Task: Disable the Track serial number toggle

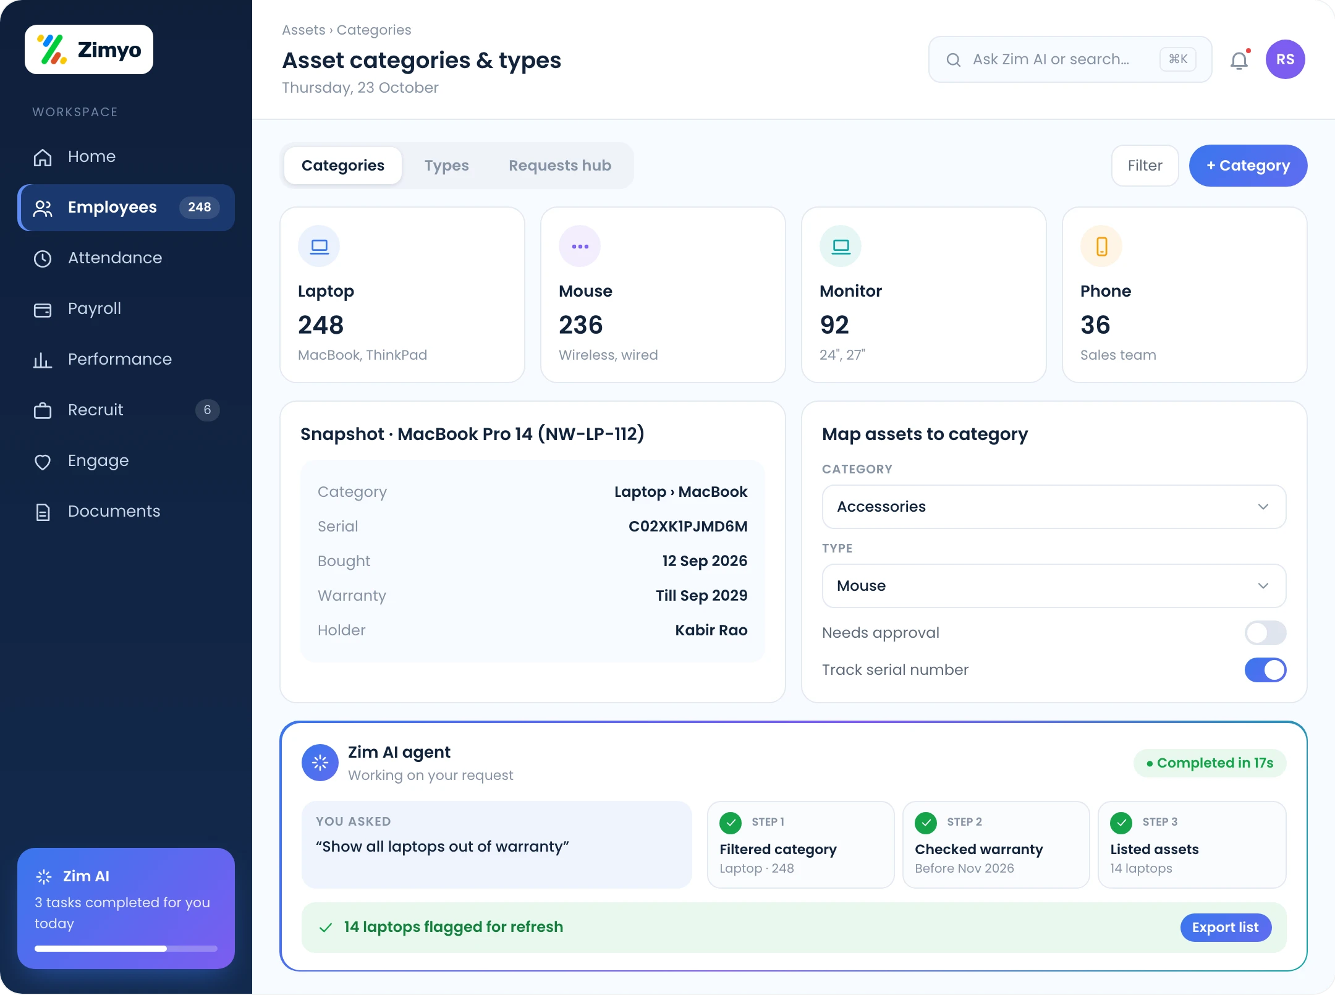Action: tap(1265, 670)
